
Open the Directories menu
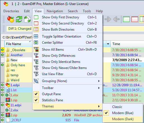pos(11,11)
